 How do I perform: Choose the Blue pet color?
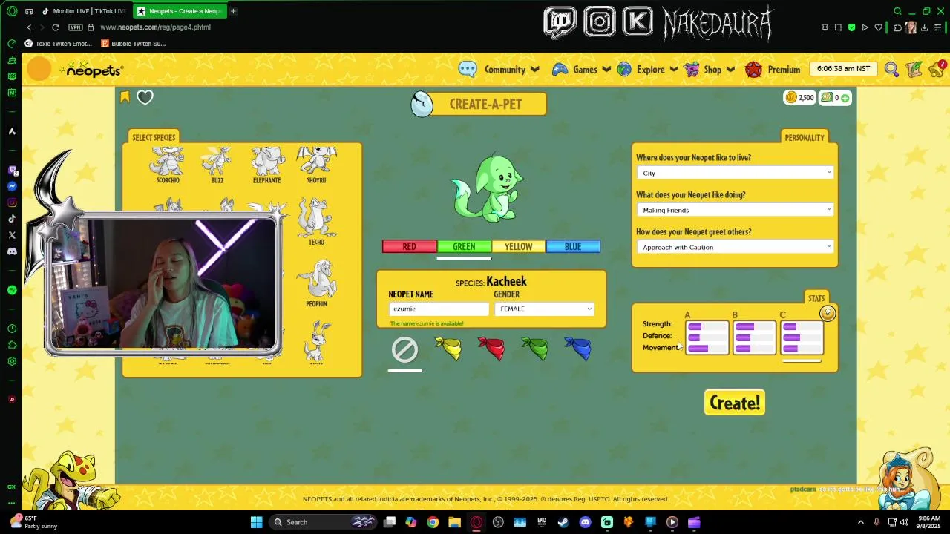click(573, 246)
